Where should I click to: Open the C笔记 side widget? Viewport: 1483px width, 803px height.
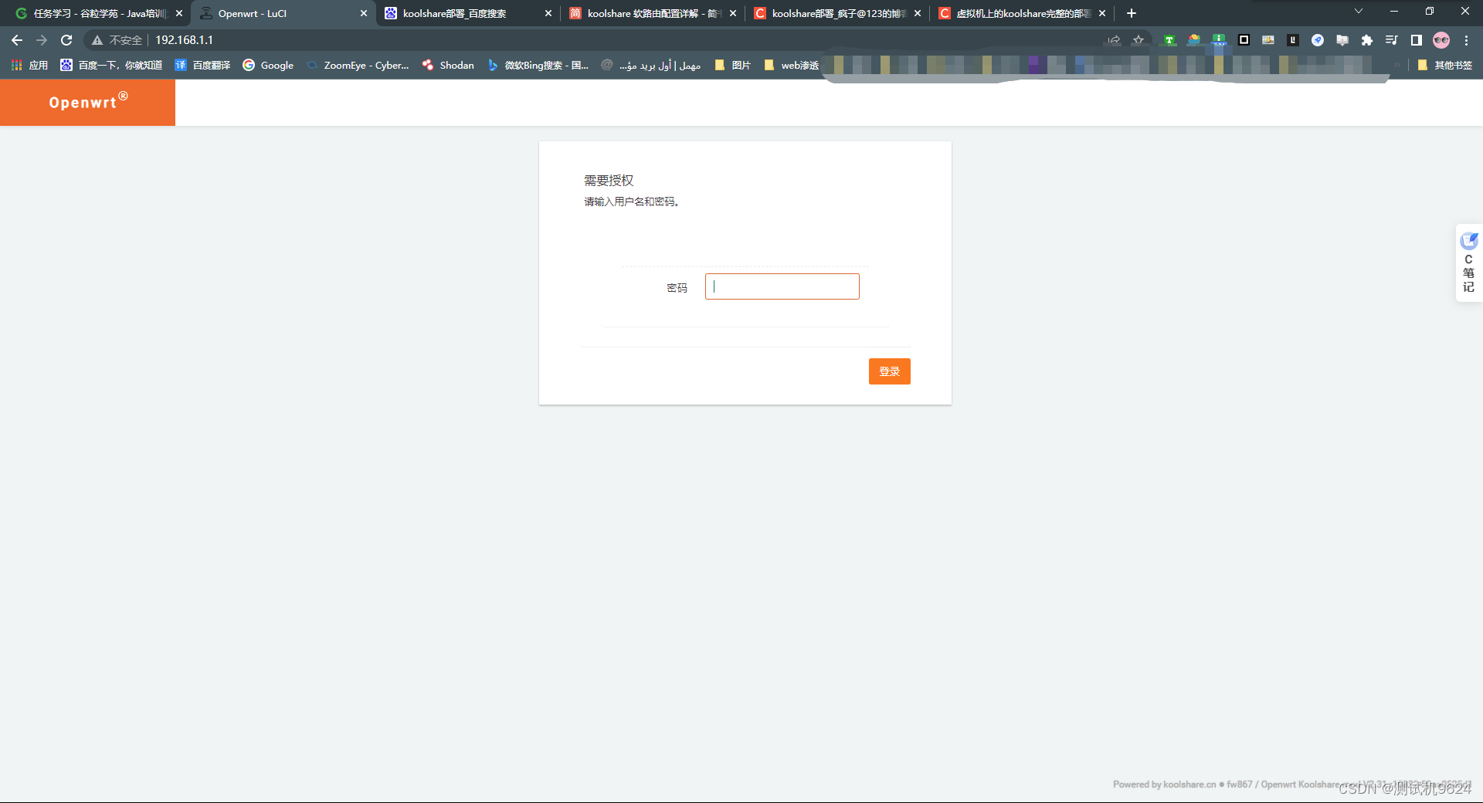coord(1468,263)
